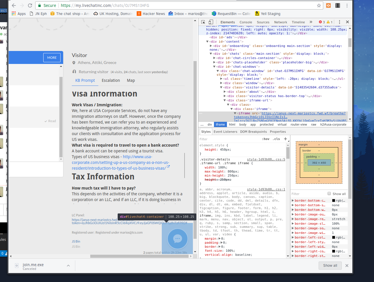Open the Escalation tab
374x282 pixels.
111,80
